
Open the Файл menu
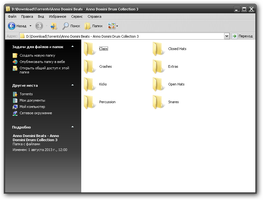[12, 16]
